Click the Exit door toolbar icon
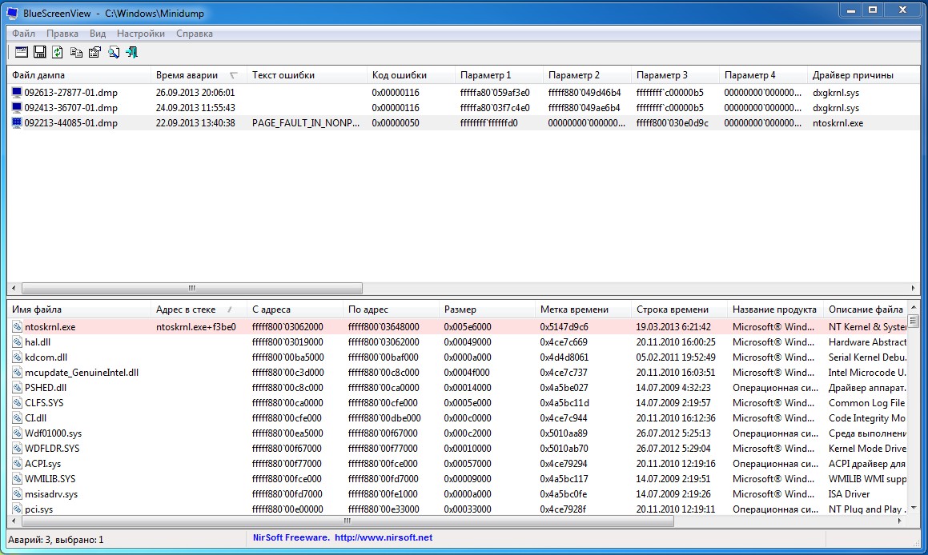Viewport: 928px width, 555px height. pos(131,52)
